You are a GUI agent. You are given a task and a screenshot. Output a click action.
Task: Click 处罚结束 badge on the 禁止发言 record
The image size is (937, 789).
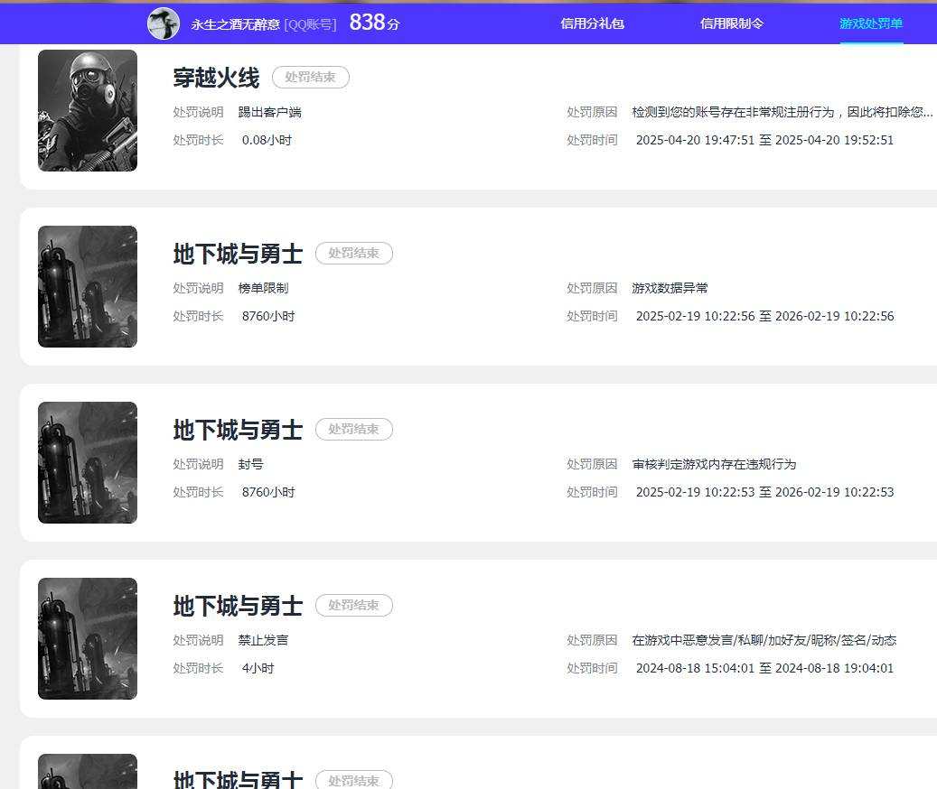354,605
